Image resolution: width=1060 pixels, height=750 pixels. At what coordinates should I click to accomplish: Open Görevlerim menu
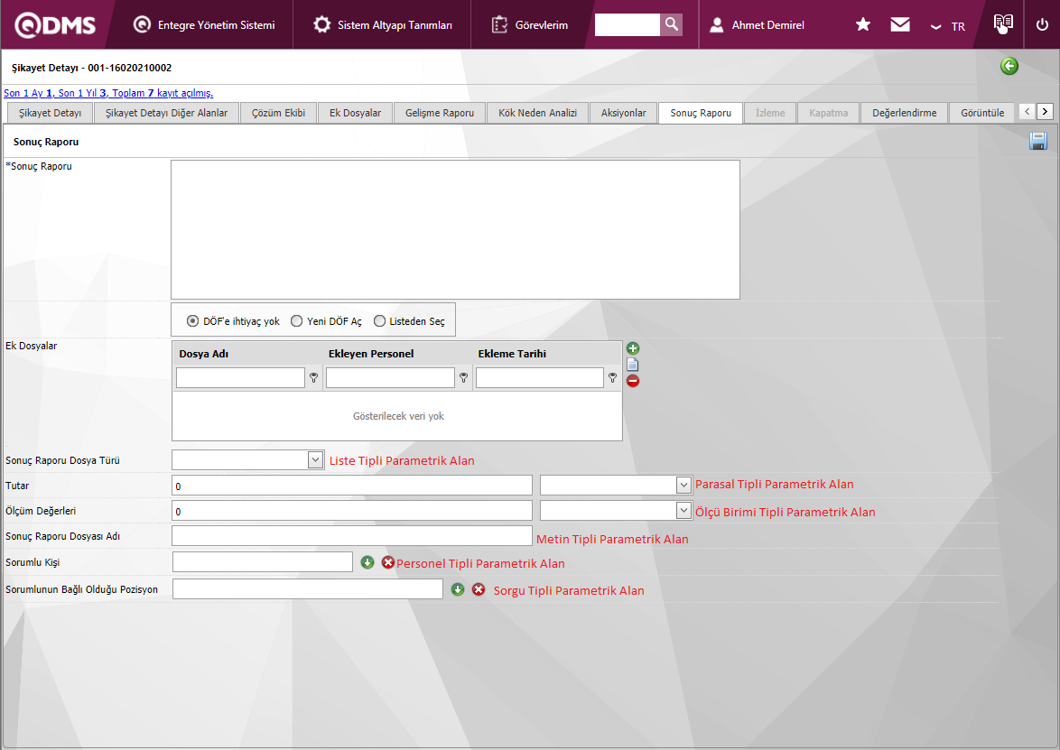point(530,25)
